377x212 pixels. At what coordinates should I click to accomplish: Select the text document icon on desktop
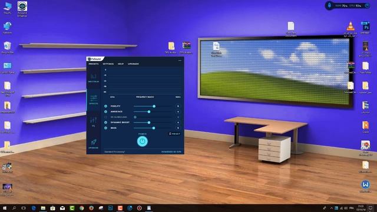[x=290, y=29]
